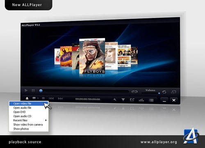Click the Play button
The image size is (205, 148).
click(26, 91)
